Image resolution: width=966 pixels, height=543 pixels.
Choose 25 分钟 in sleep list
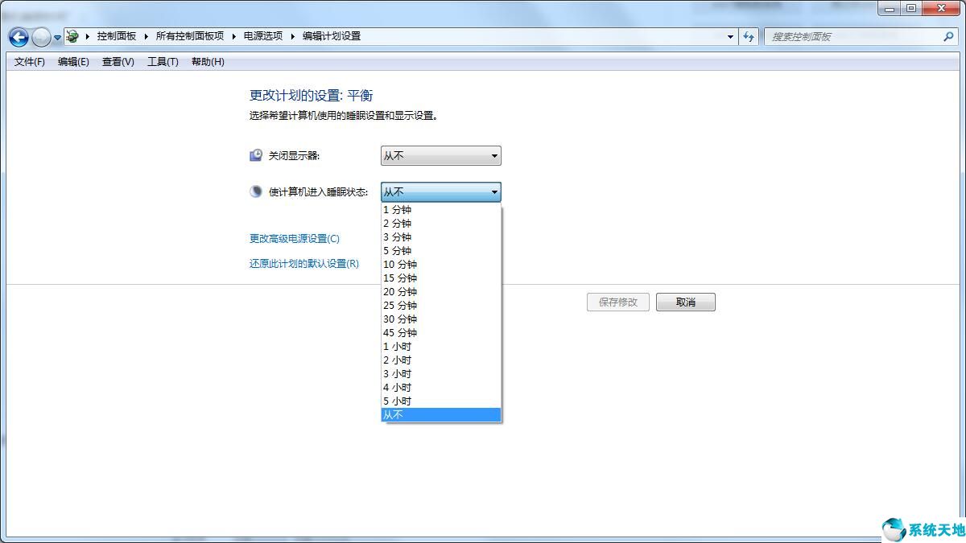coord(440,306)
